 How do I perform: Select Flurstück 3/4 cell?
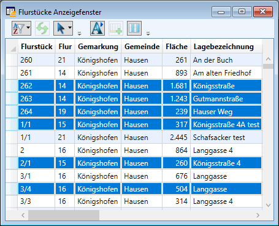point(36,189)
